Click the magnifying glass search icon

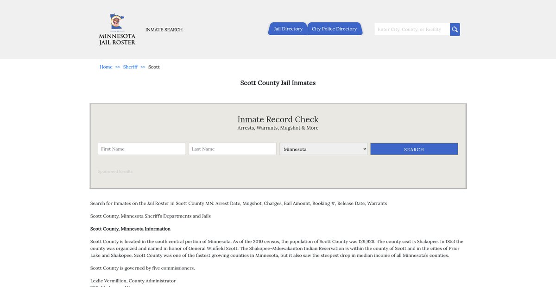pos(455,30)
